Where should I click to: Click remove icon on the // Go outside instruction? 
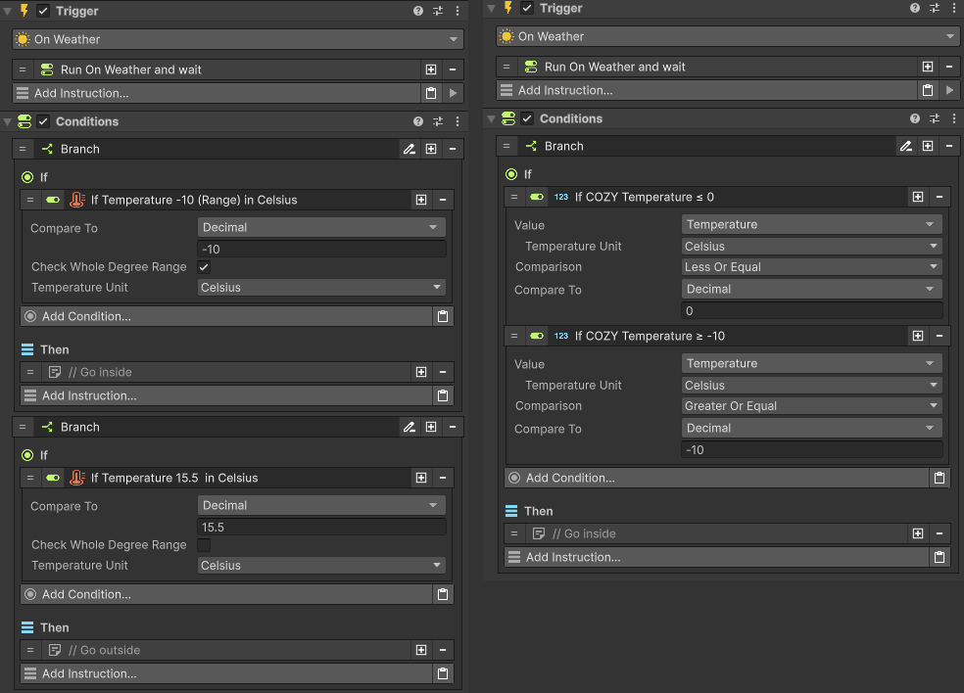click(x=443, y=650)
